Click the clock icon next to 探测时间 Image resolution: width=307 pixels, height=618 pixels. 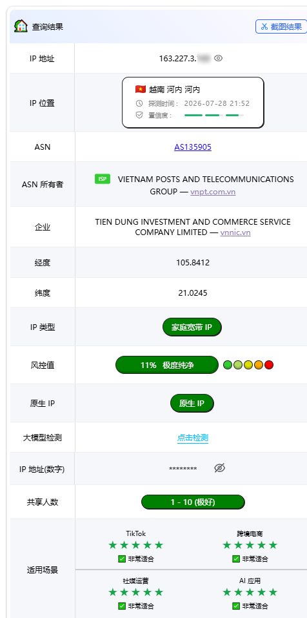tap(139, 103)
